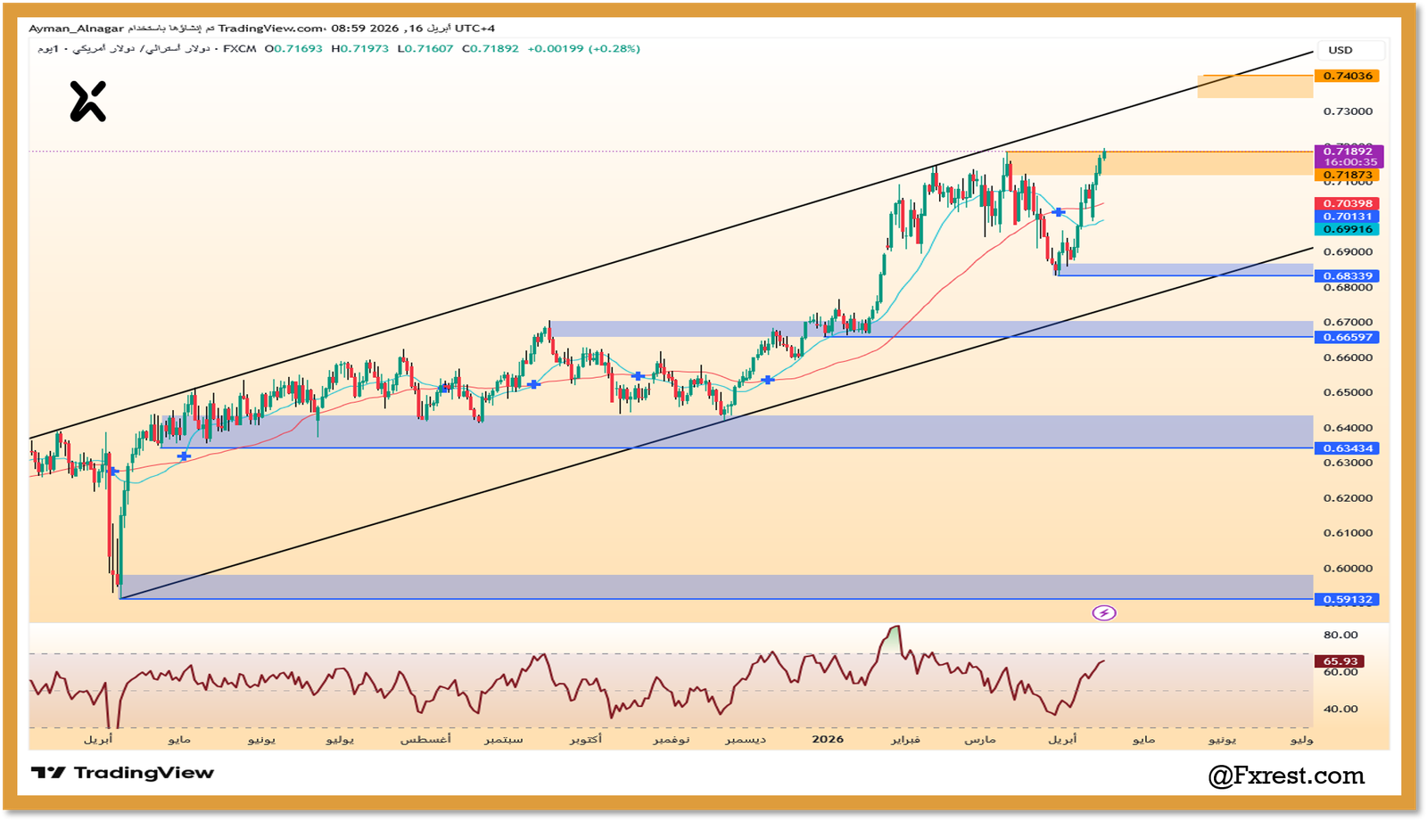
Task: Click the blue plus marker near the September candles
Action: point(533,383)
